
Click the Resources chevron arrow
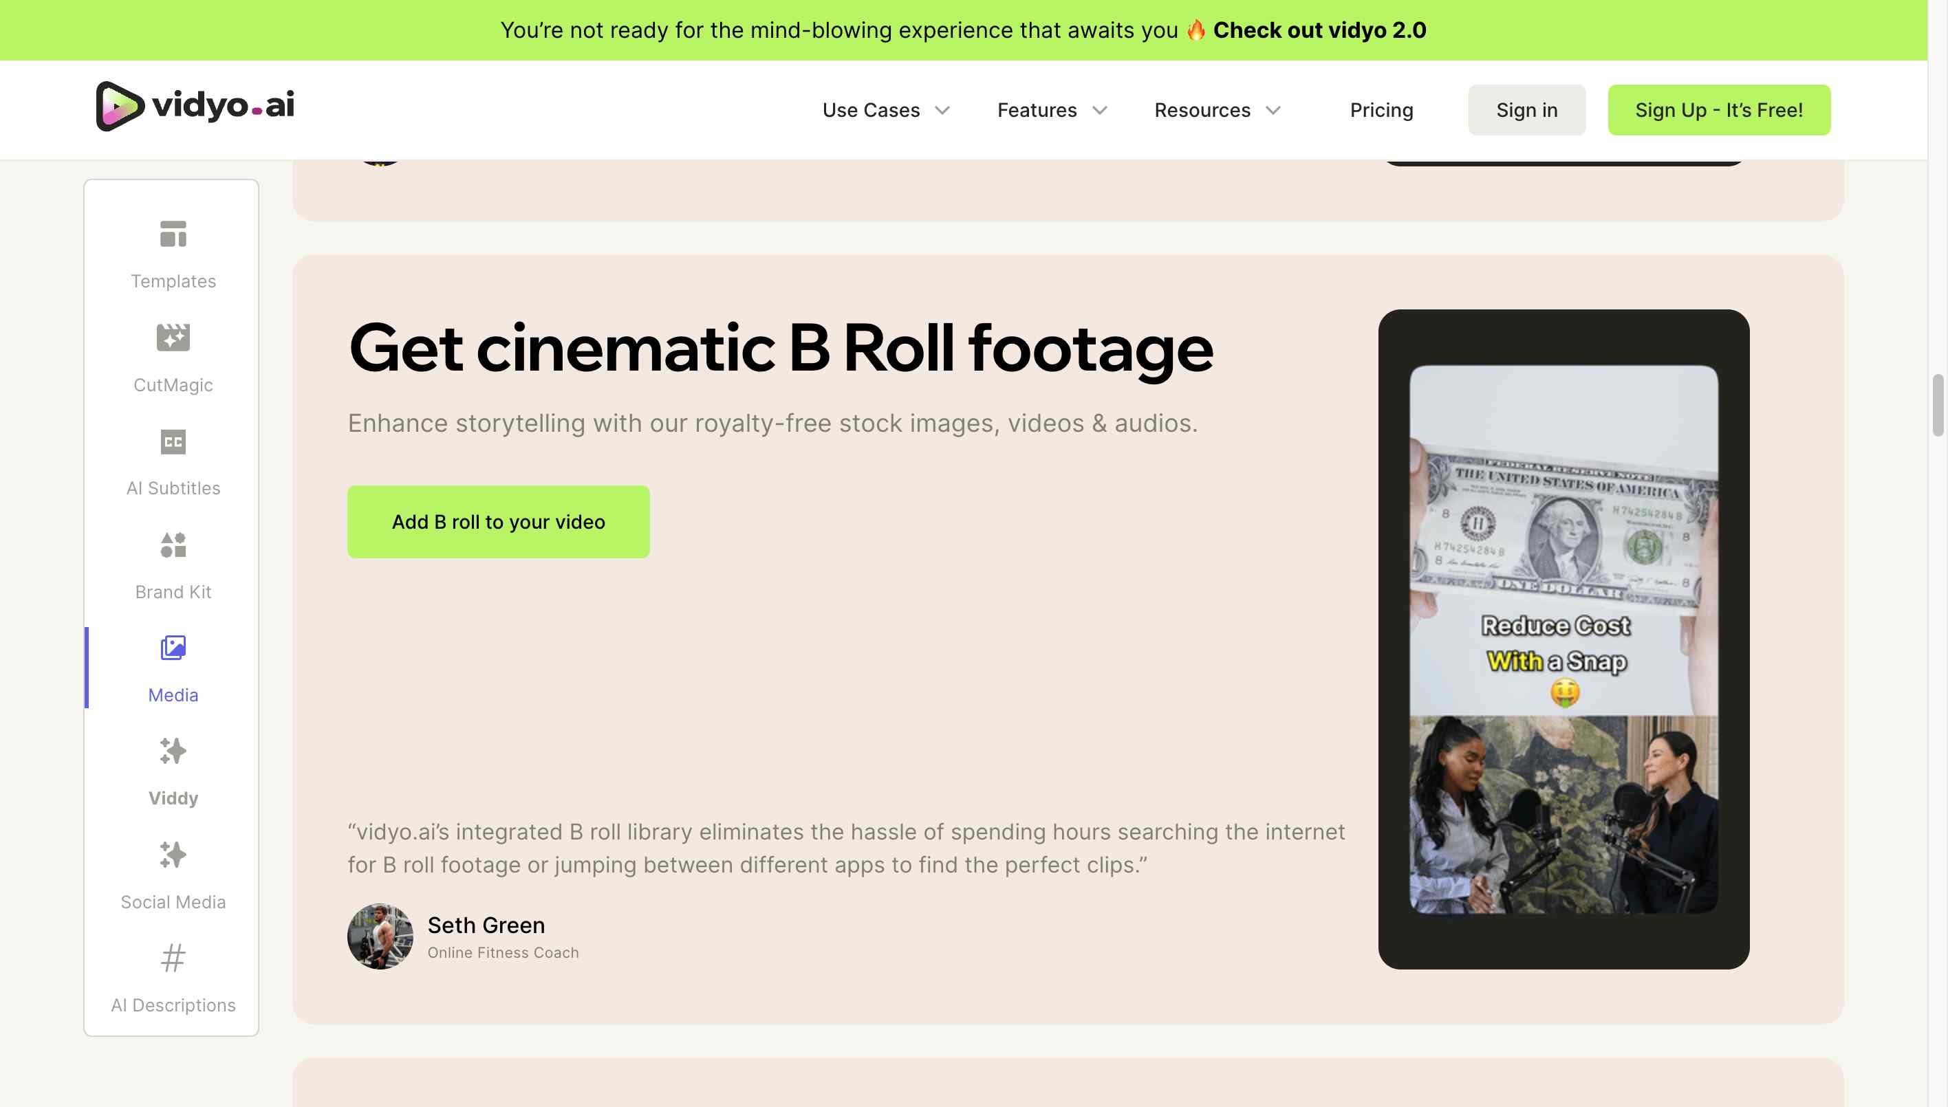(1273, 111)
